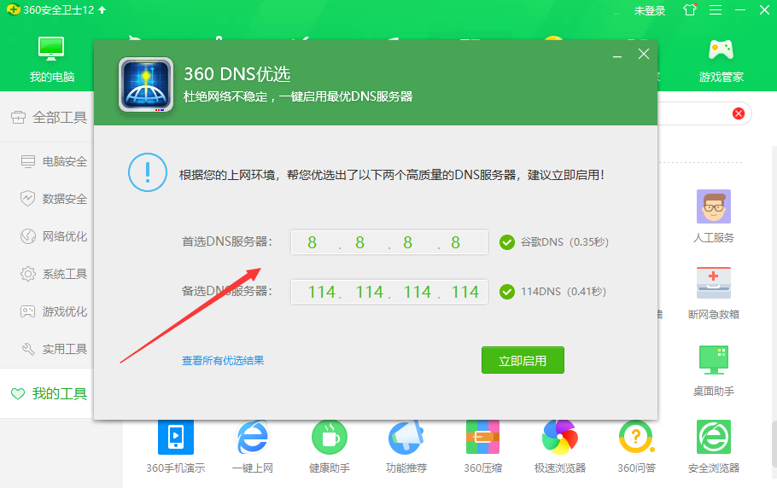
Task: Click 114DNS (0.41秒) label
Action: pyautogui.click(x=564, y=292)
